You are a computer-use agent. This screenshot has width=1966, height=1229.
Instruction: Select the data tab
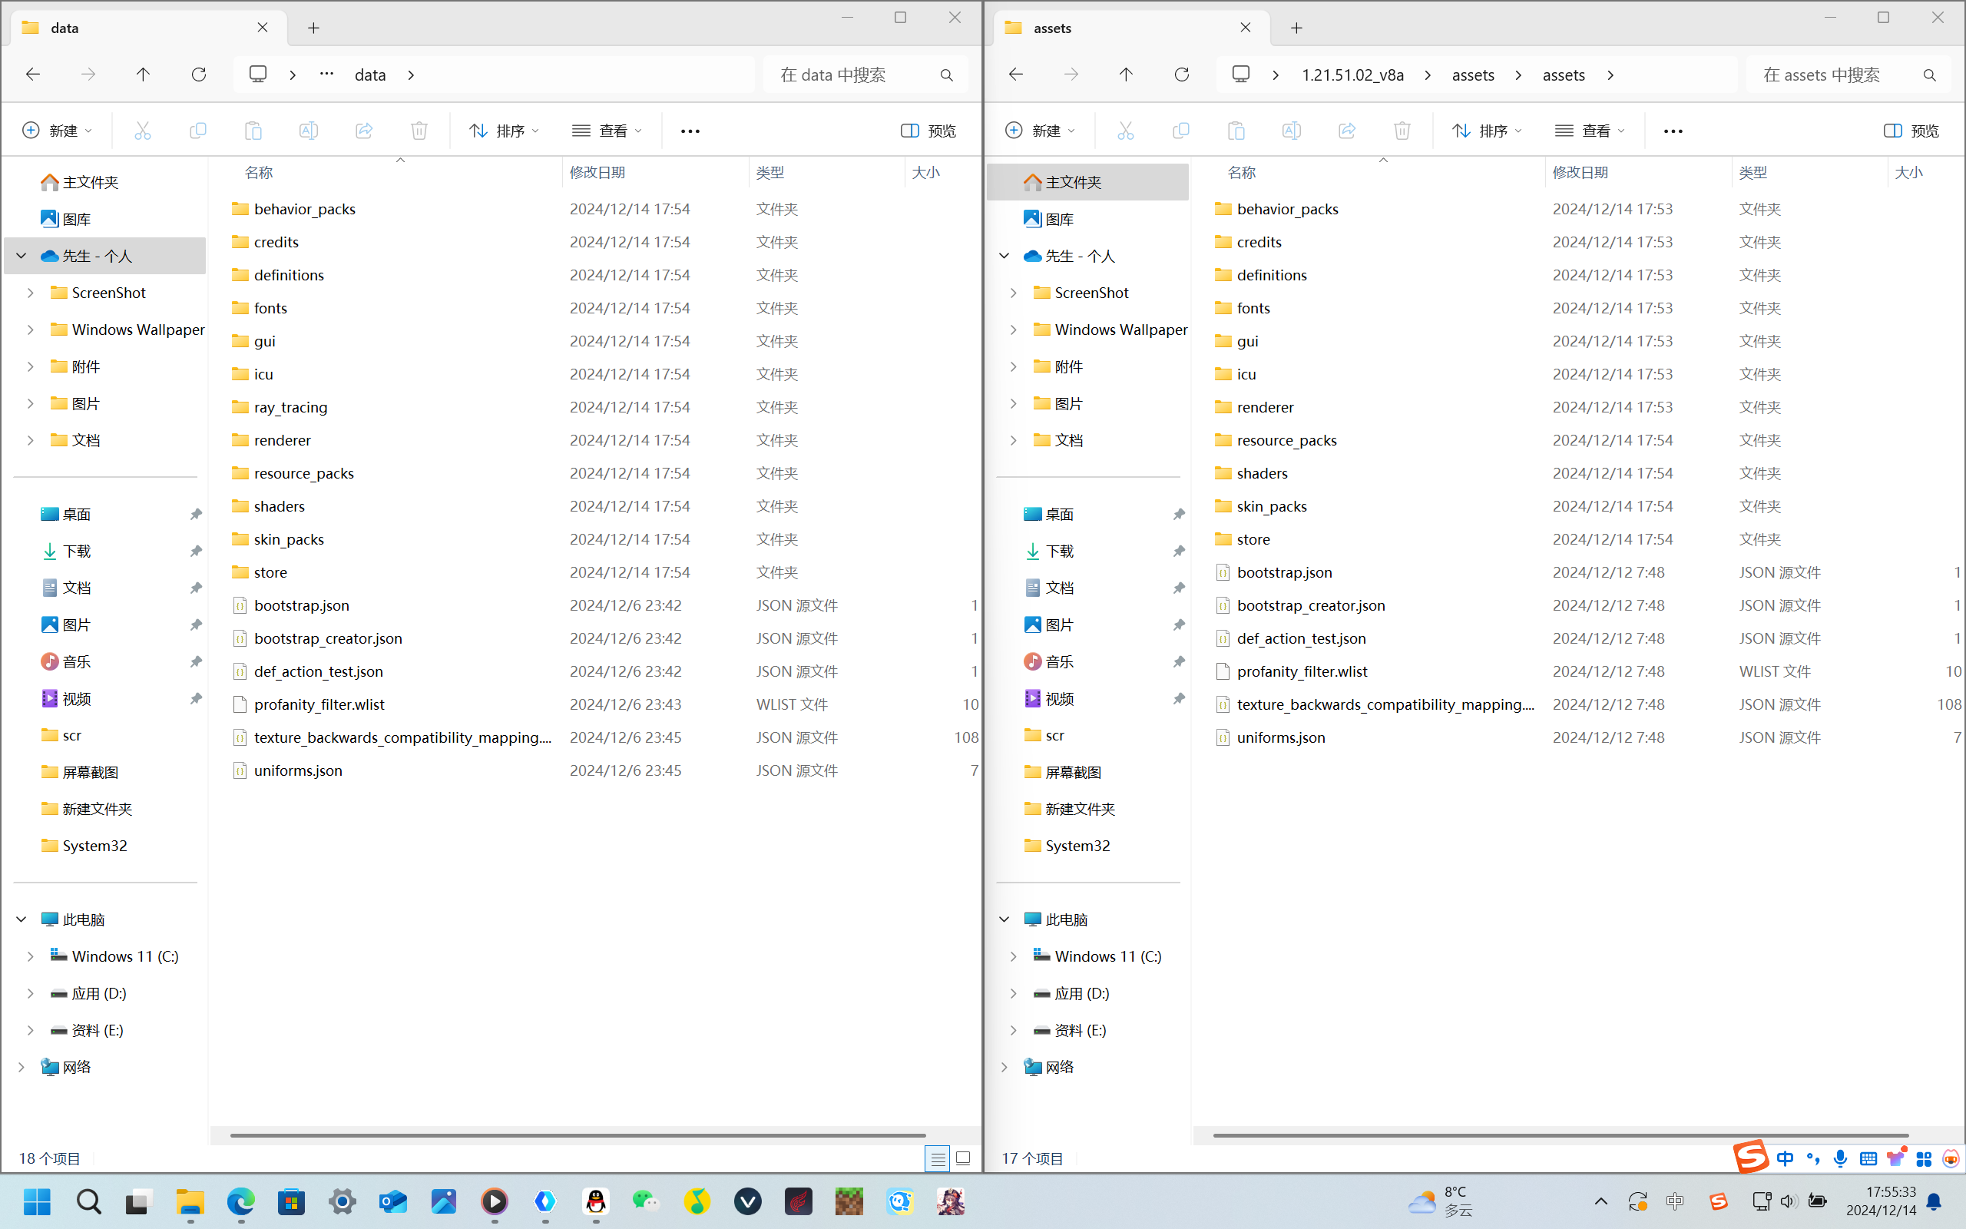(x=149, y=28)
